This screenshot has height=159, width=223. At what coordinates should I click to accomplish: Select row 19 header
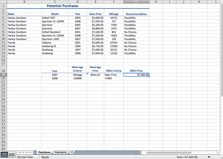(3, 75)
